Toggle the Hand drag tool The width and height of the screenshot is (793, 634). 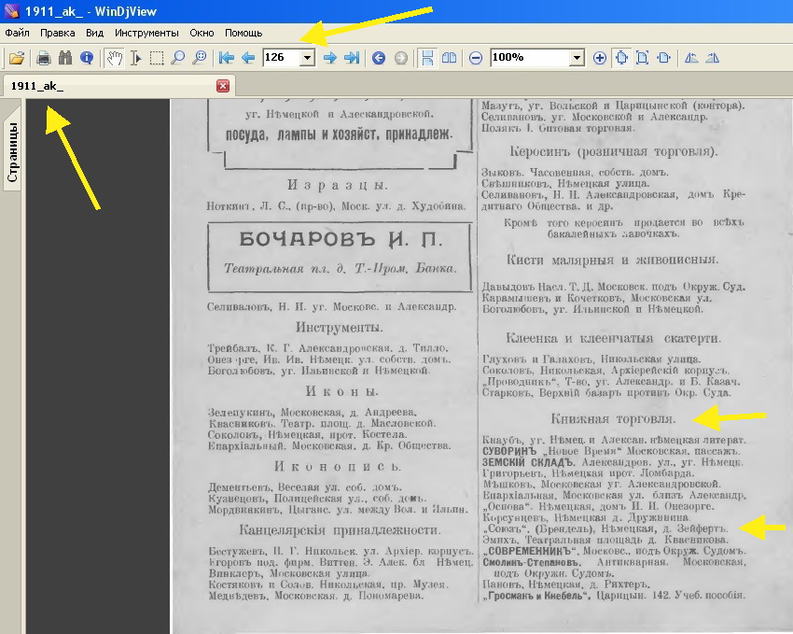point(115,58)
